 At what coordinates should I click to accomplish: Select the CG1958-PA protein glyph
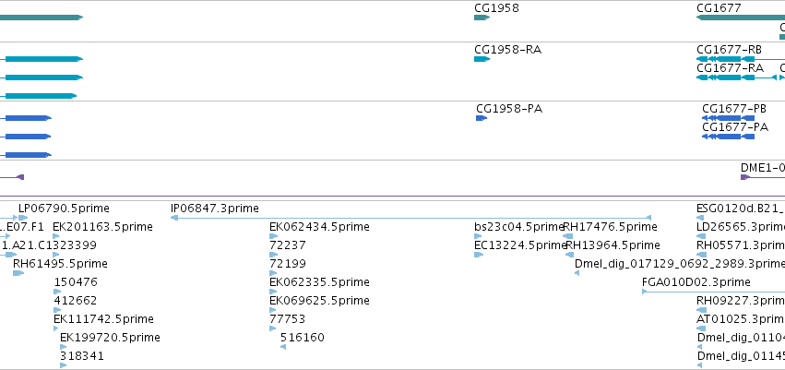click(482, 118)
